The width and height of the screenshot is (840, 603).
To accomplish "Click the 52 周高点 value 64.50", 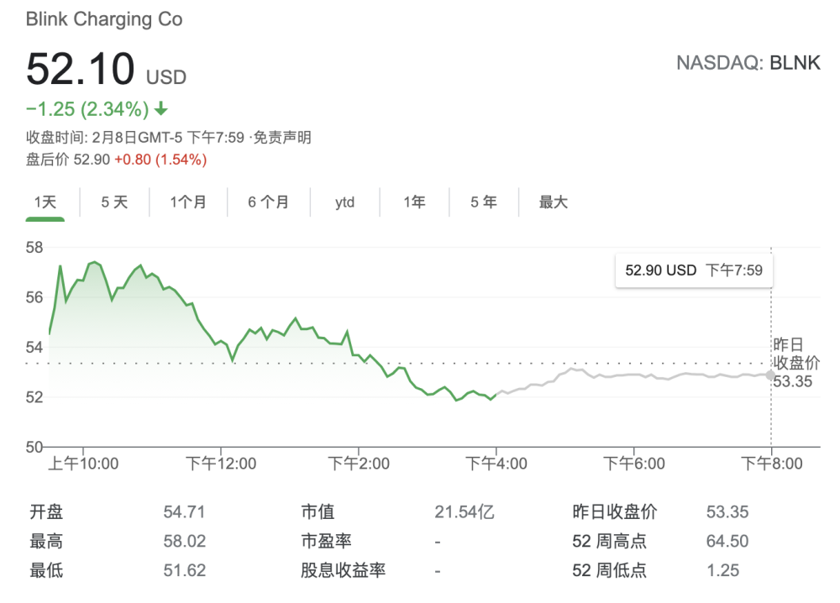I will (727, 542).
